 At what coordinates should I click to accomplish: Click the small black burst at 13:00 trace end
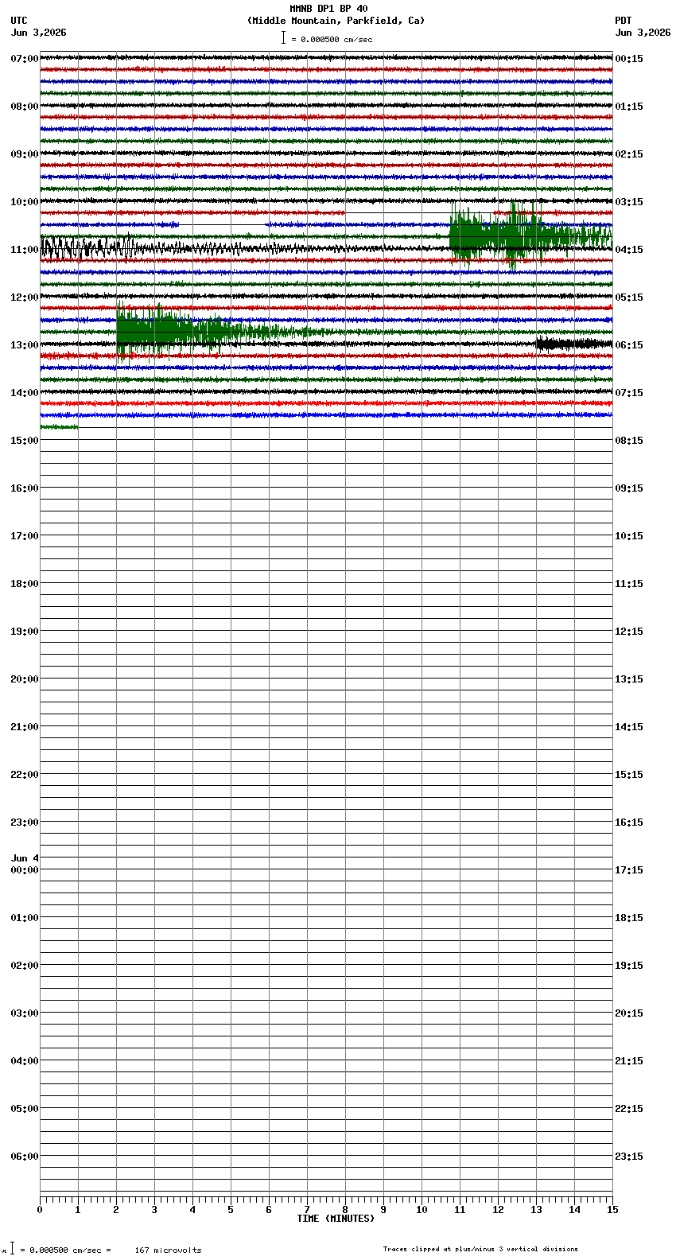pos(573,344)
